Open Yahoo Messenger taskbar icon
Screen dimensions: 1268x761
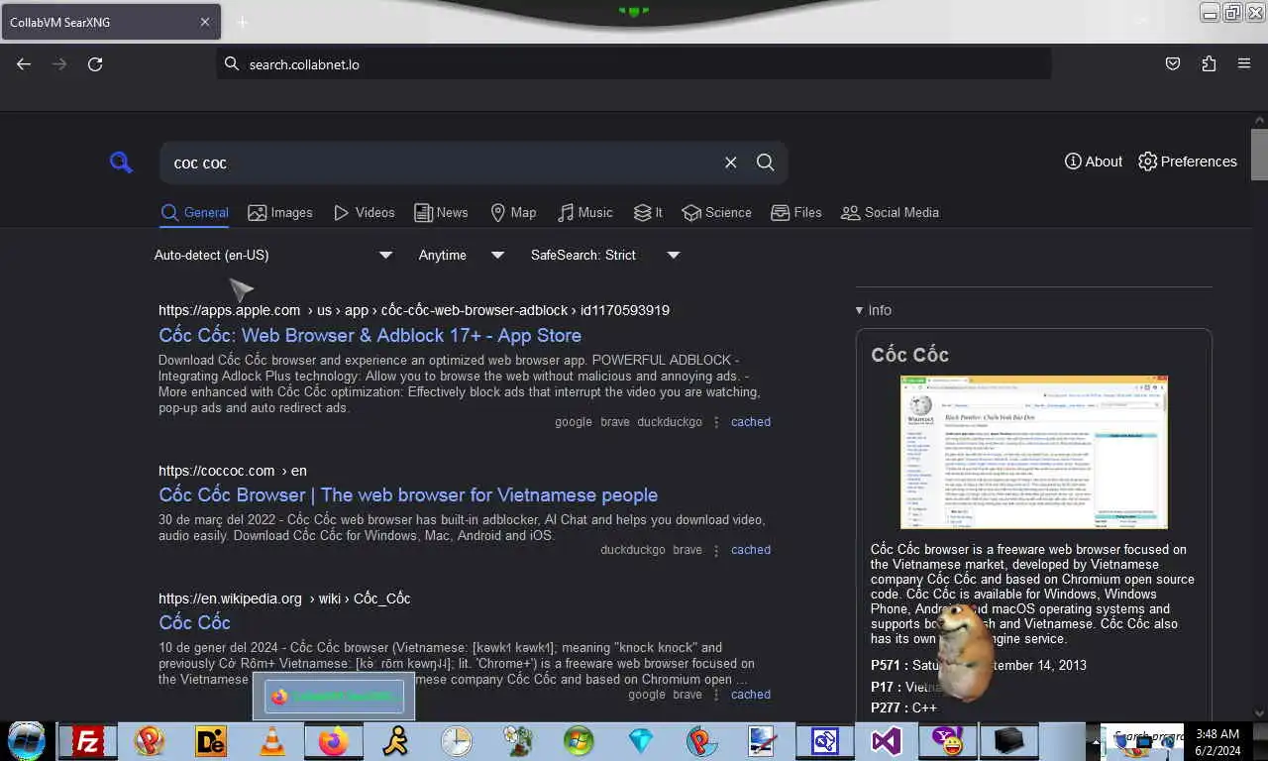948,741
